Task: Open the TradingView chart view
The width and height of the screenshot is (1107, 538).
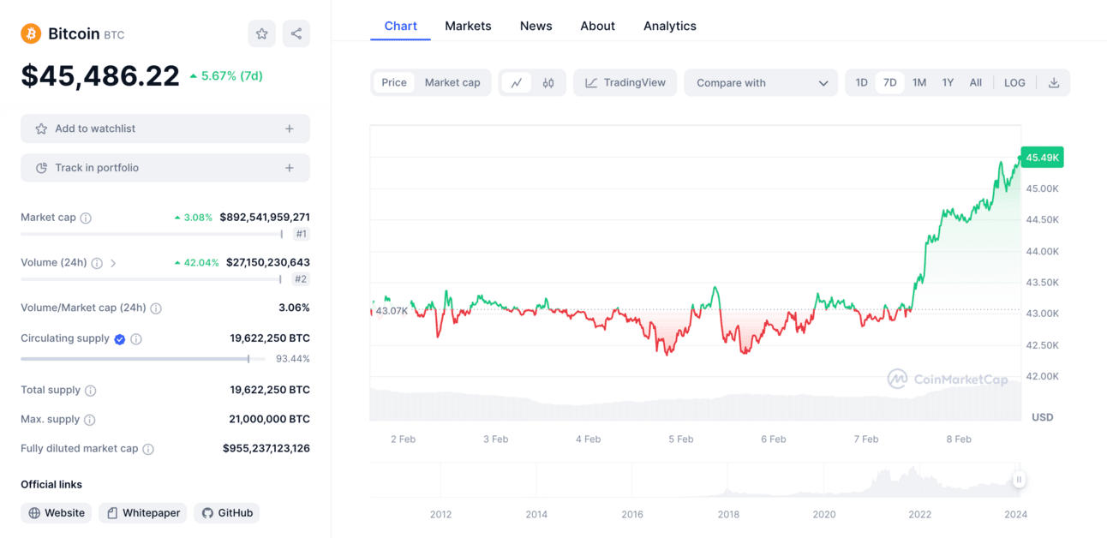Action: tap(625, 82)
